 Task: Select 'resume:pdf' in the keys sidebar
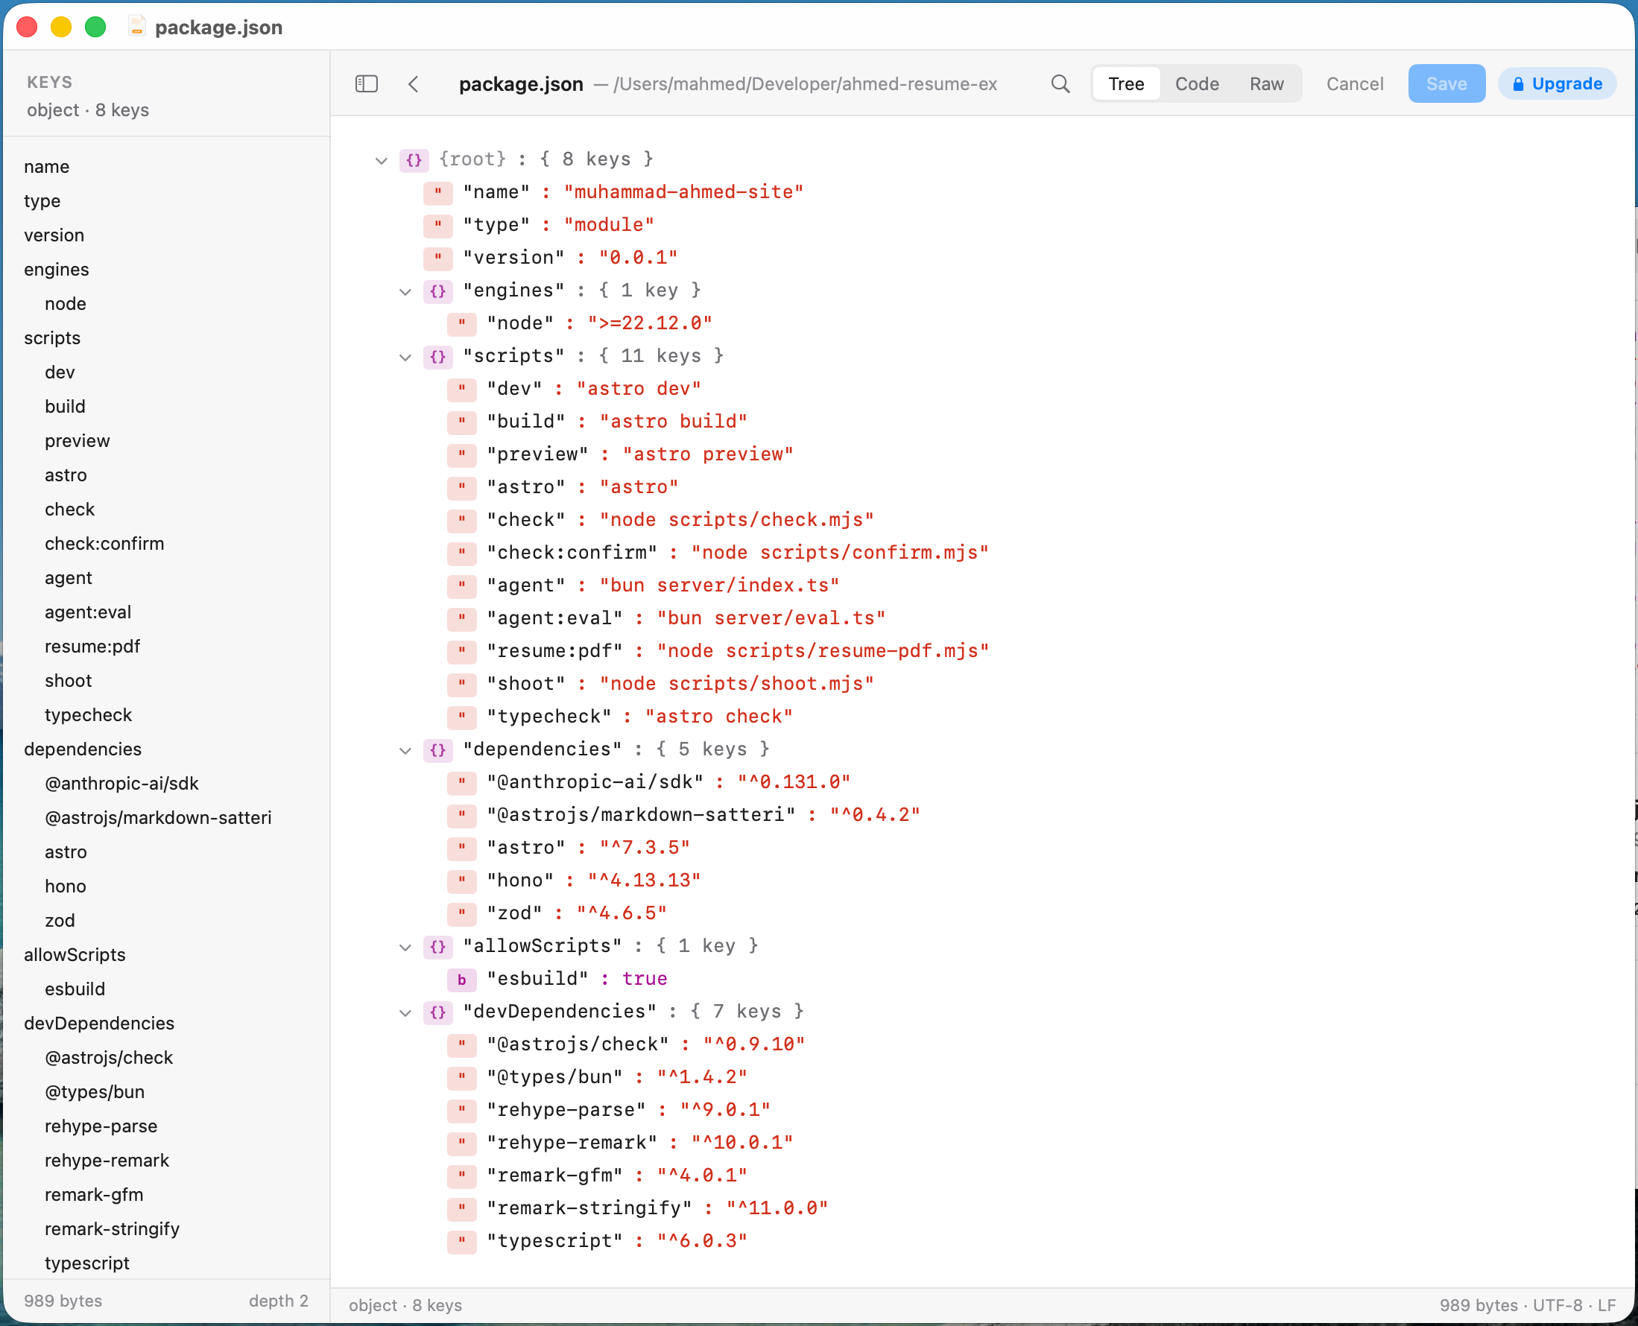click(x=92, y=646)
